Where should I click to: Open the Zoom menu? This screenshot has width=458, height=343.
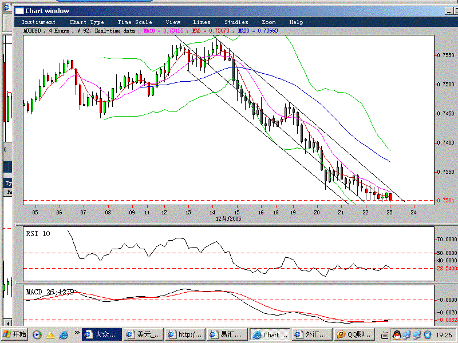[x=269, y=22]
